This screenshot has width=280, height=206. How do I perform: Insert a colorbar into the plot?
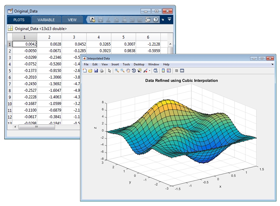tap(163, 70)
